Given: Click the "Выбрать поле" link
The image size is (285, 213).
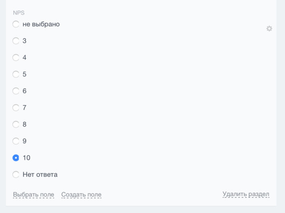Looking at the screenshot, I should coord(33,195).
